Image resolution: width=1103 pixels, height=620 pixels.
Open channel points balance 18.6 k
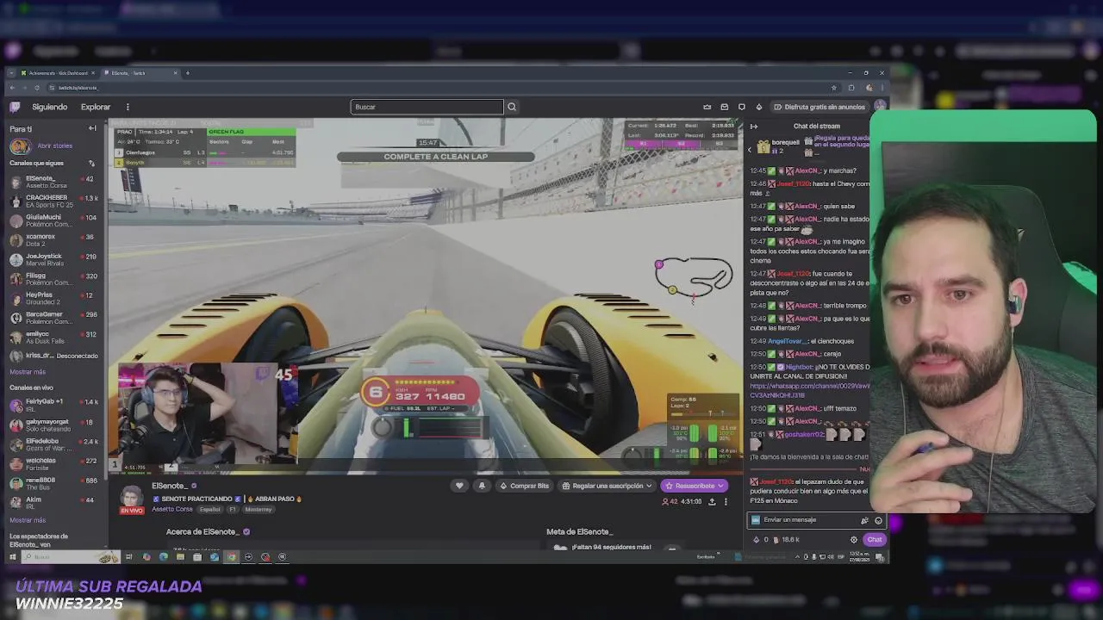[785, 540]
